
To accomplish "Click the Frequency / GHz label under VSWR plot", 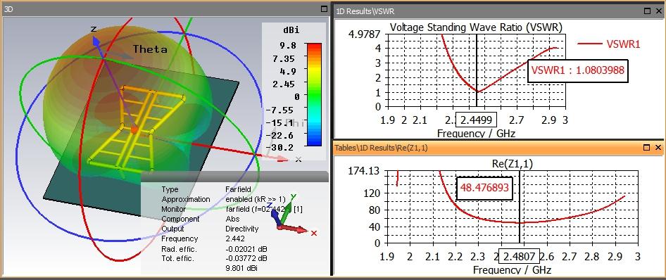I will [476, 133].
